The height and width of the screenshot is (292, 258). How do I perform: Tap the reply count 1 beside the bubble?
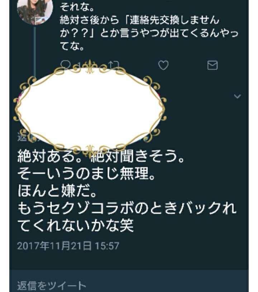coord(80,65)
